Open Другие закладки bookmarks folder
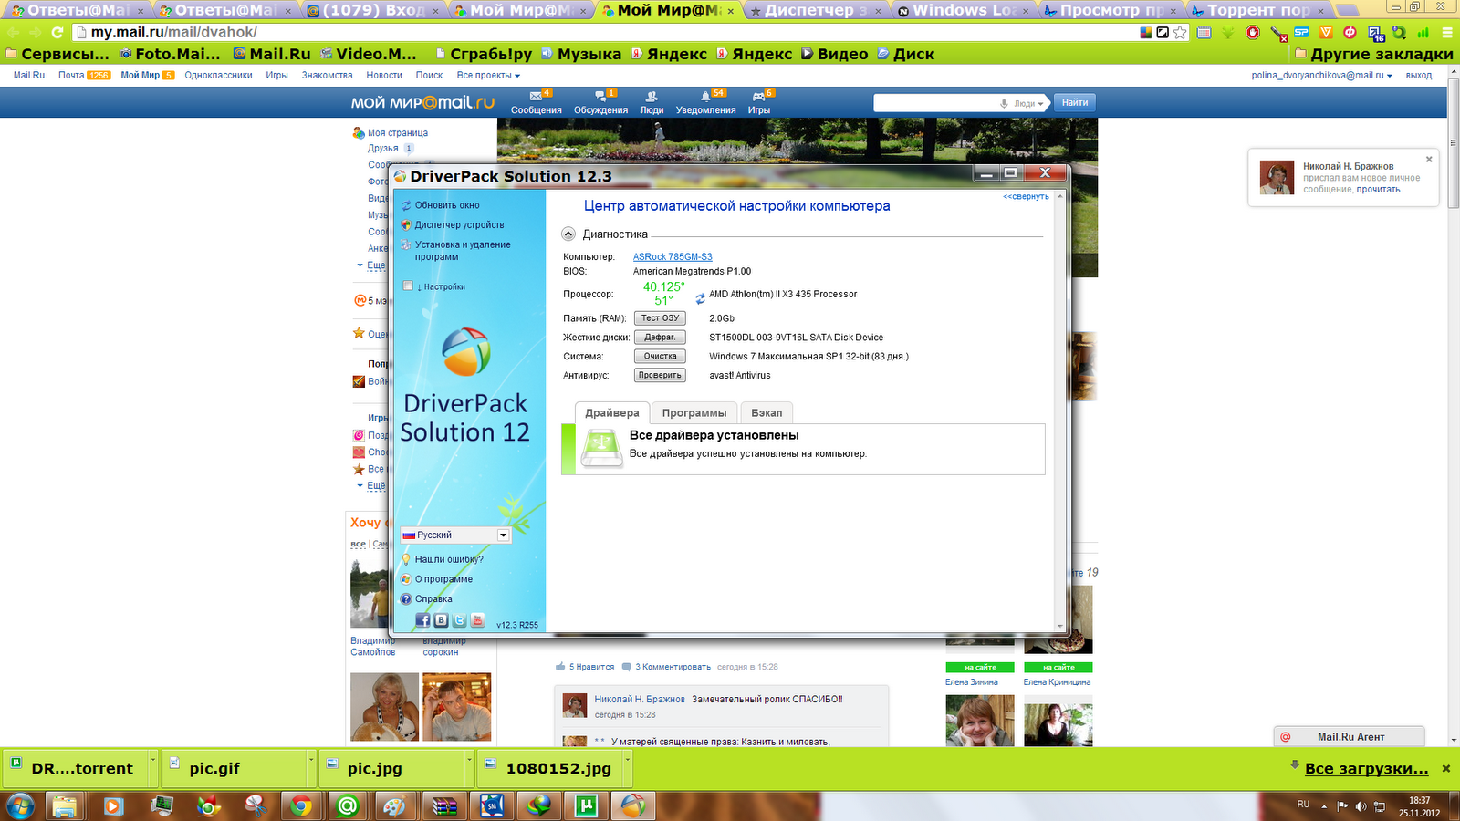 point(1373,54)
